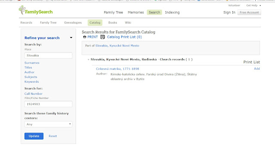This screenshot has width=275, height=158.
Task: Open Cirkevná matrika, 1771-1898 record
Action: click(117, 69)
